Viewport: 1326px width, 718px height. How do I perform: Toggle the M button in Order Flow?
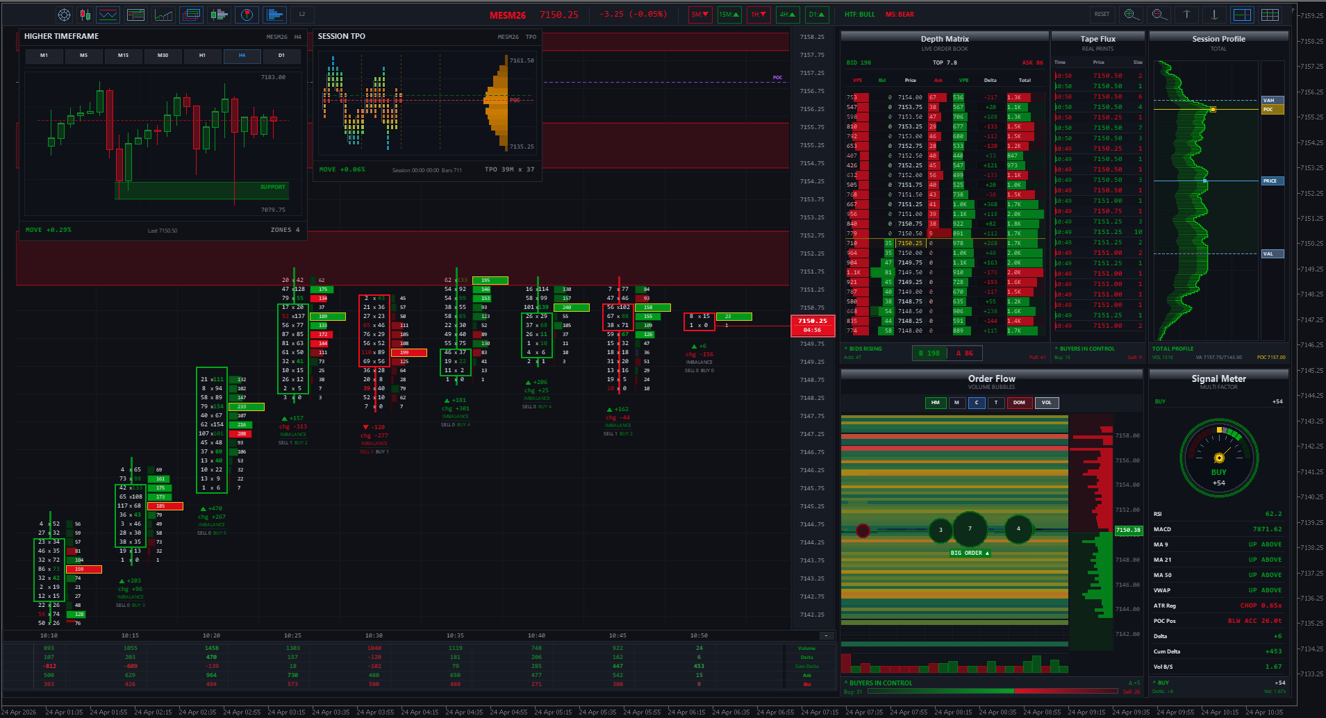point(957,403)
